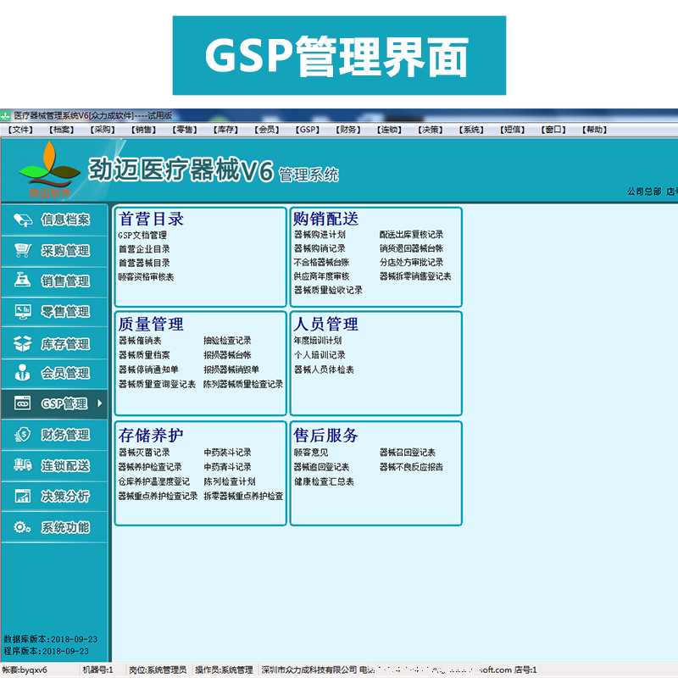This screenshot has height=678, width=678.
Task: Open the 销货退回器械台帐 link
Action: (411, 248)
